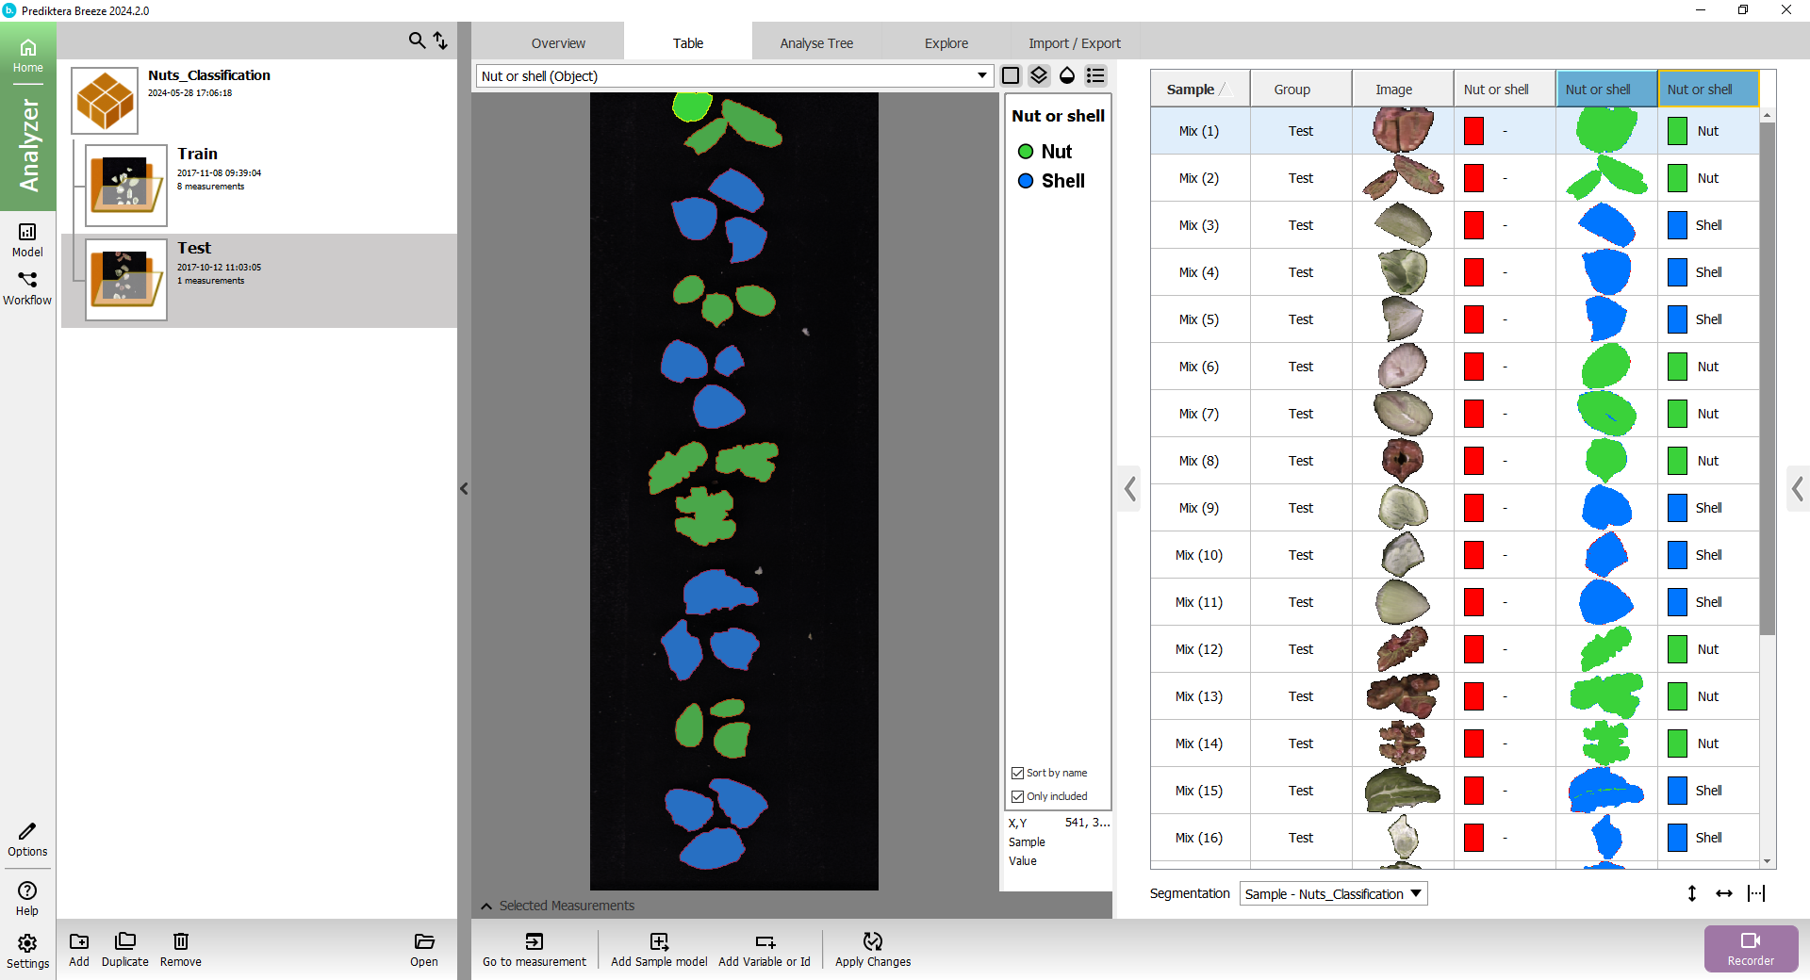Toggle the Only included checkbox
Image resolution: width=1810 pixels, height=980 pixels.
click(x=1018, y=796)
